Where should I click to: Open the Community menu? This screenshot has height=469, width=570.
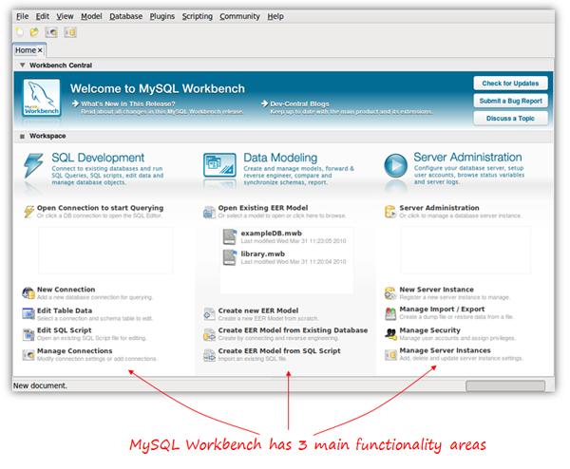pyautogui.click(x=239, y=16)
